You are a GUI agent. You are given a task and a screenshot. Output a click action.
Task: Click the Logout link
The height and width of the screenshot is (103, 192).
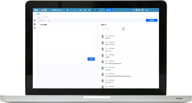point(147,10)
